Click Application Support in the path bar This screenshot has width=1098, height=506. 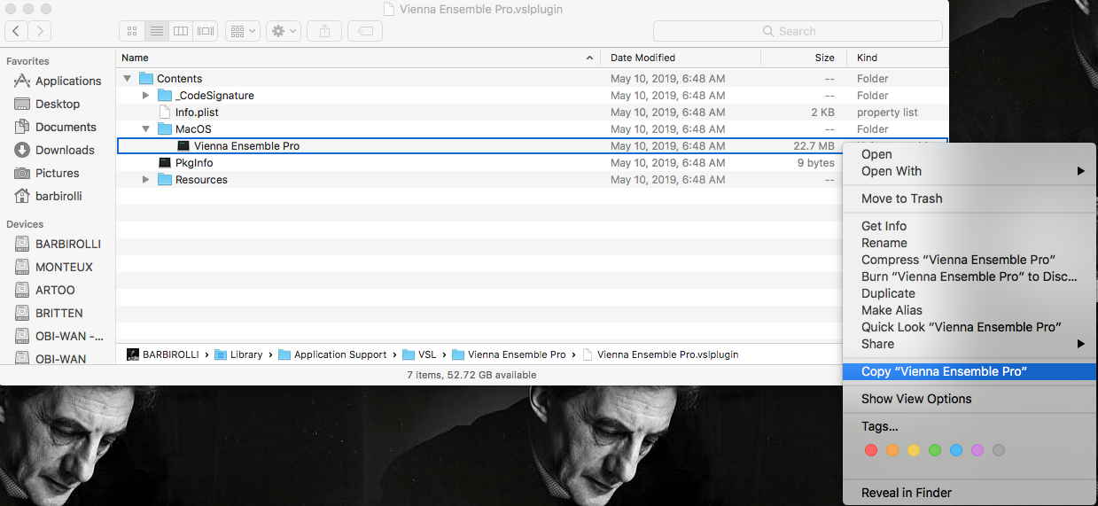(x=332, y=354)
